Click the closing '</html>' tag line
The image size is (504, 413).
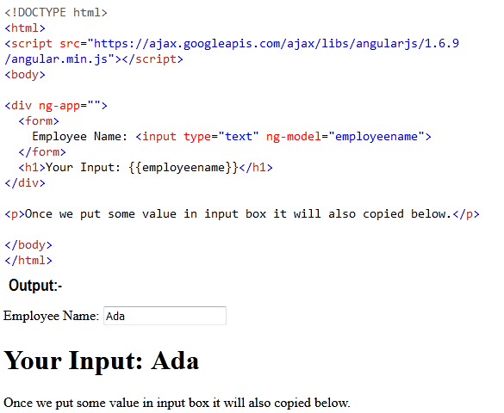click(28, 260)
